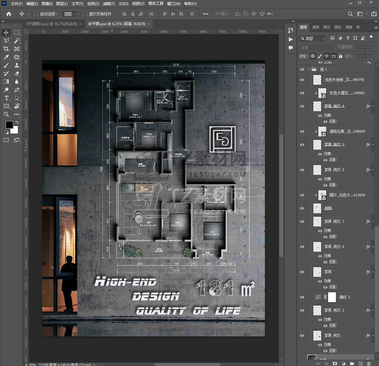Open the 滤镜(T) menu
Screen dimensions: 379x366
coord(109,3)
